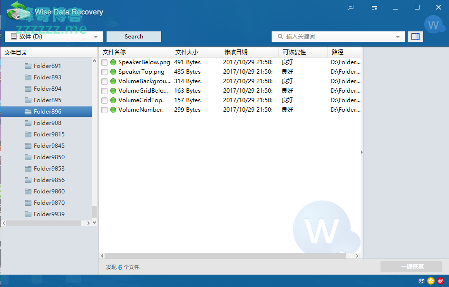Click the right panel expand arrow
Viewport: 449px width, 287px height.
click(x=361, y=153)
